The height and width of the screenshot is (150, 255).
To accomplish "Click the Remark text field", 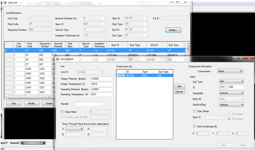I will [89, 104].
